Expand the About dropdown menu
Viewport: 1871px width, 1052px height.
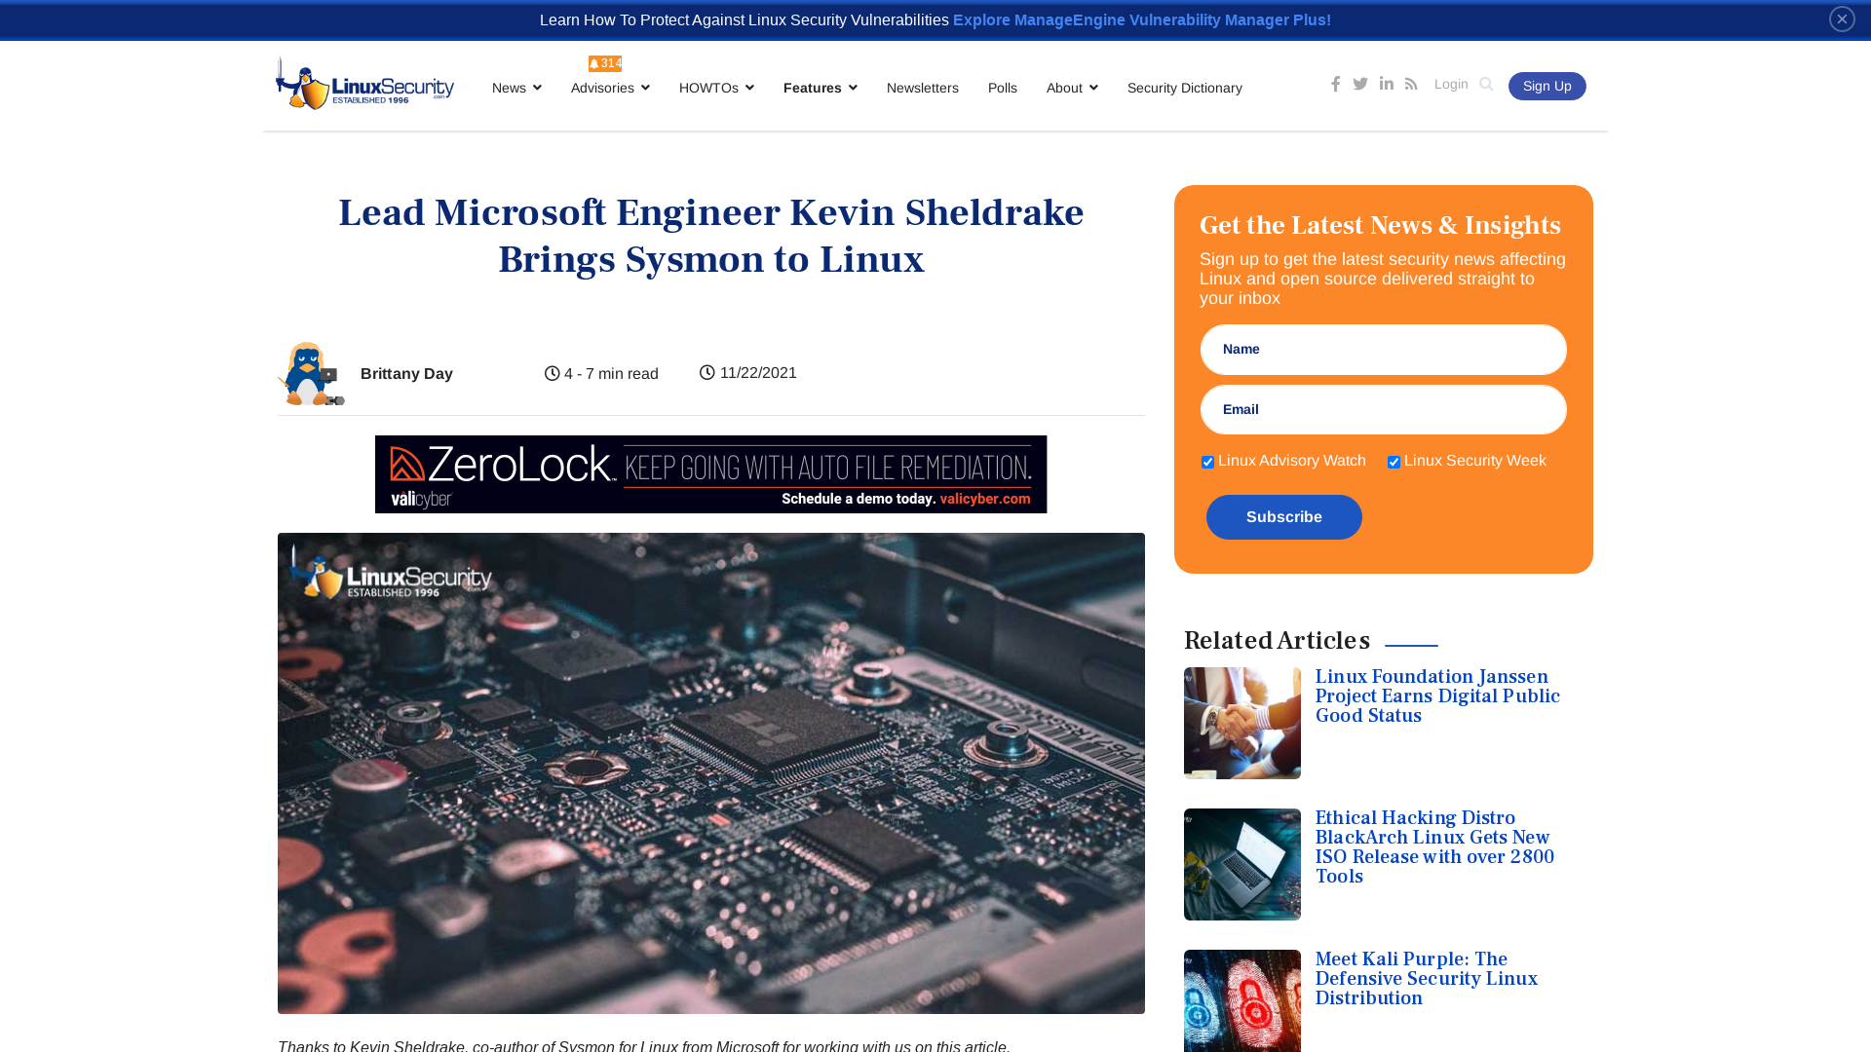point(1072,88)
